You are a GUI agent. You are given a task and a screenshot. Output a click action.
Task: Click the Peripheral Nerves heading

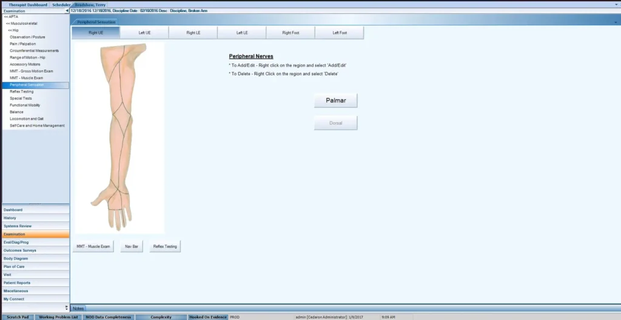point(251,56)
